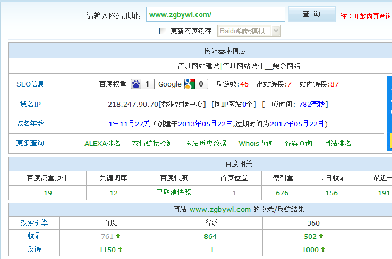392x259 pixels.
Task: Click 域名年龄 row label
Action: coord(30,123)
